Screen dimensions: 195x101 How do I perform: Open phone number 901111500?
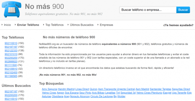point(11,65)
